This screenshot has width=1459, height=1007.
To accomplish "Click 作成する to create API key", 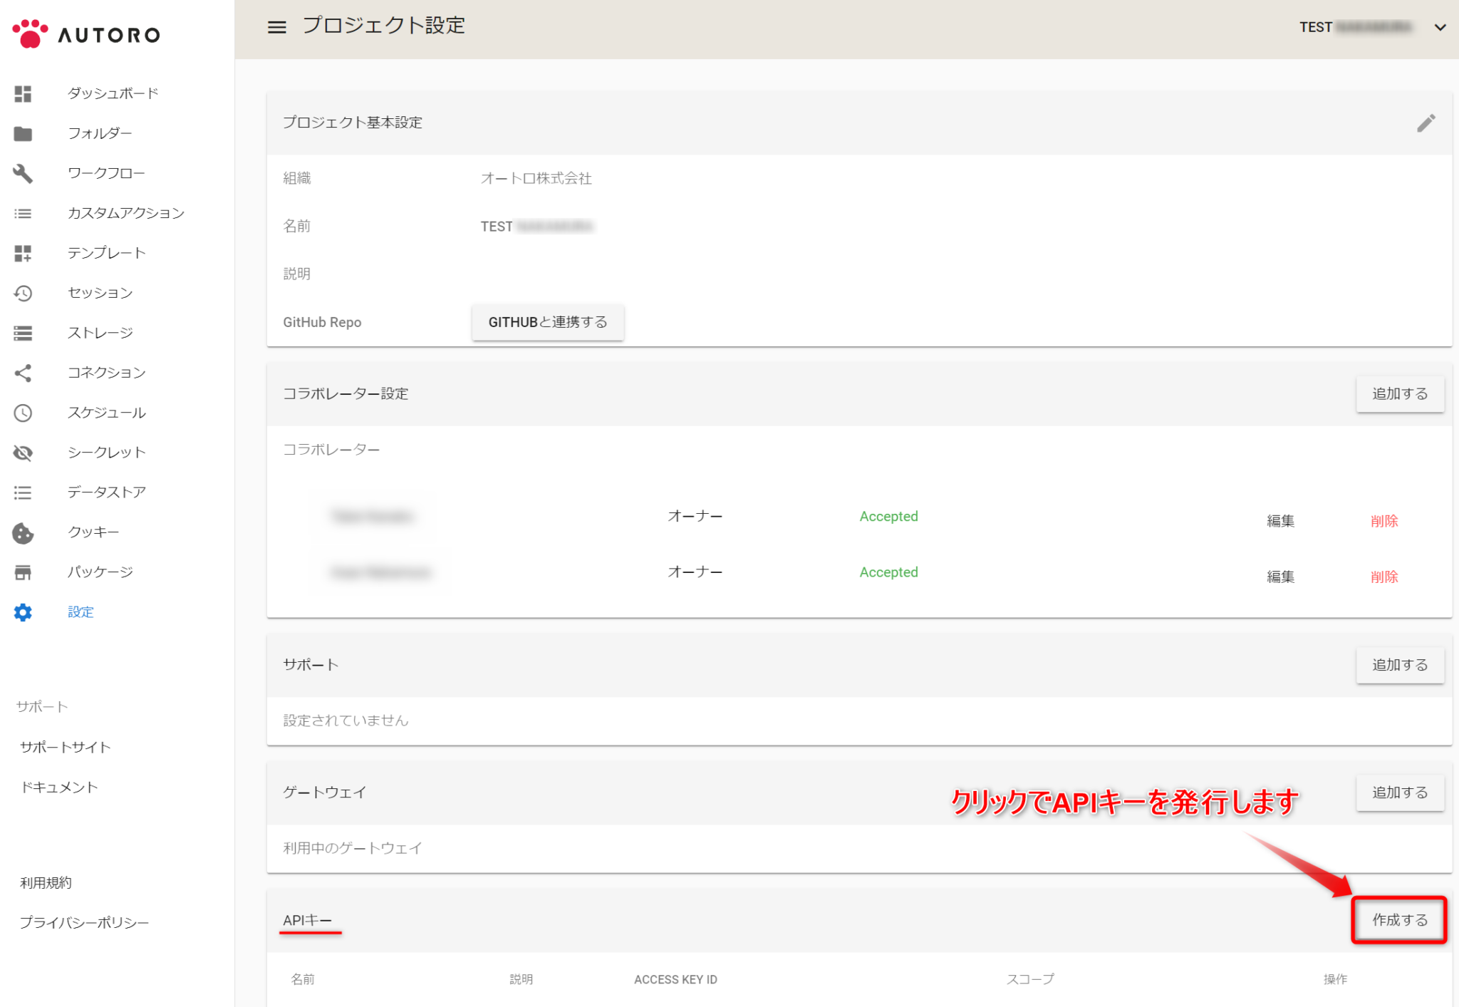I will click(x=1399, y=920).
